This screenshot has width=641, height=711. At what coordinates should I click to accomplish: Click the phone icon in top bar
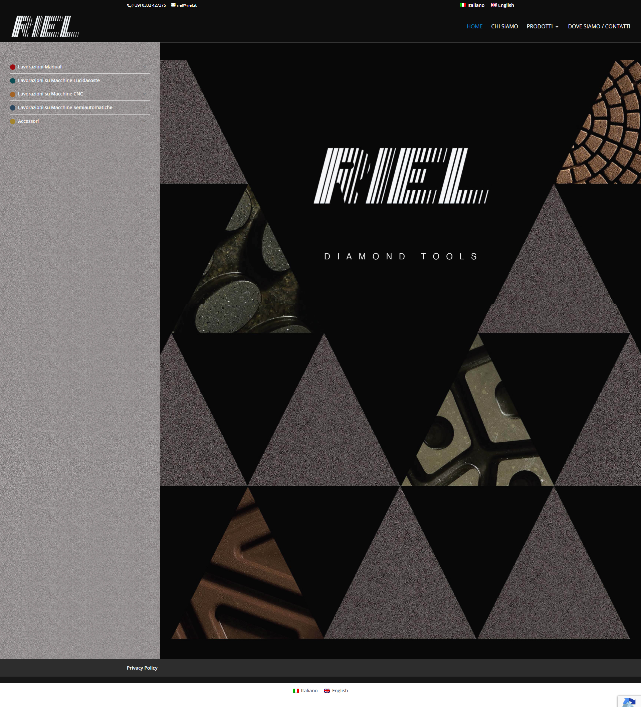tap(129, 6)
